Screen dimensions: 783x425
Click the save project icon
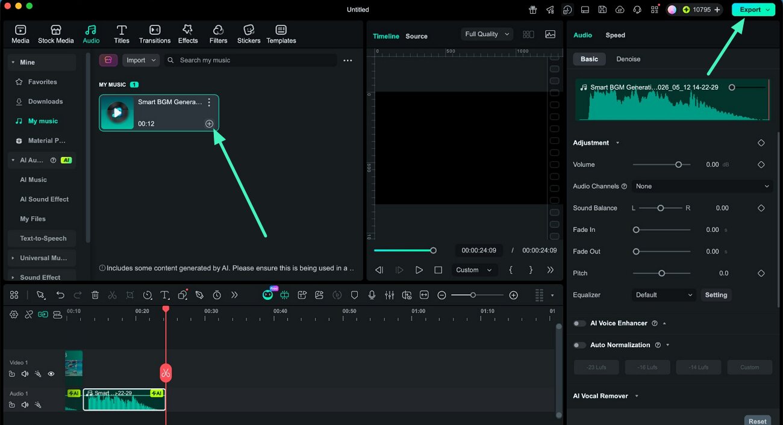click(x=602, y=10)
